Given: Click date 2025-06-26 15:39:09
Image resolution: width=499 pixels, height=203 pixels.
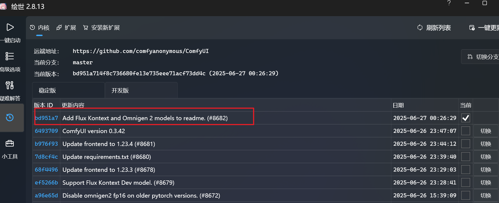Looking at the screenshot, I should click(425, 195).
